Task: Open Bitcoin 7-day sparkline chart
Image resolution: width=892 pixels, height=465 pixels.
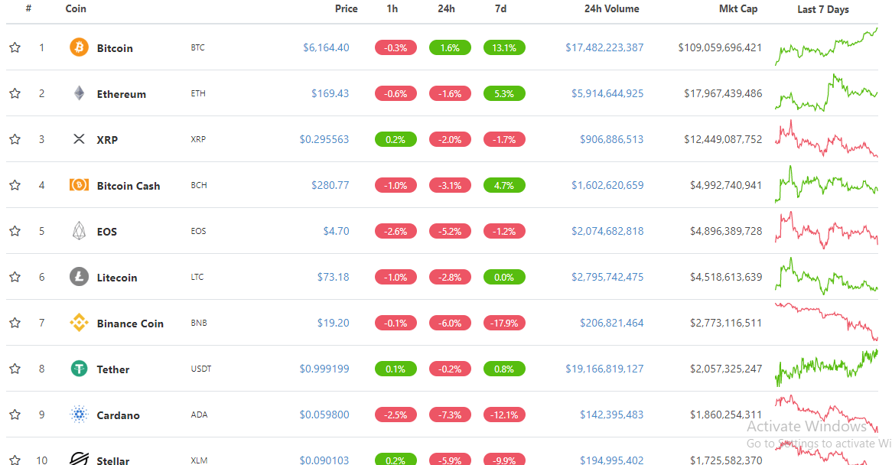Action: [x=826, y=47]
